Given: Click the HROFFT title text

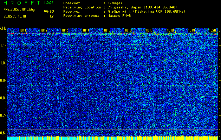Looking at the screenshot, I should click(22, 3).
